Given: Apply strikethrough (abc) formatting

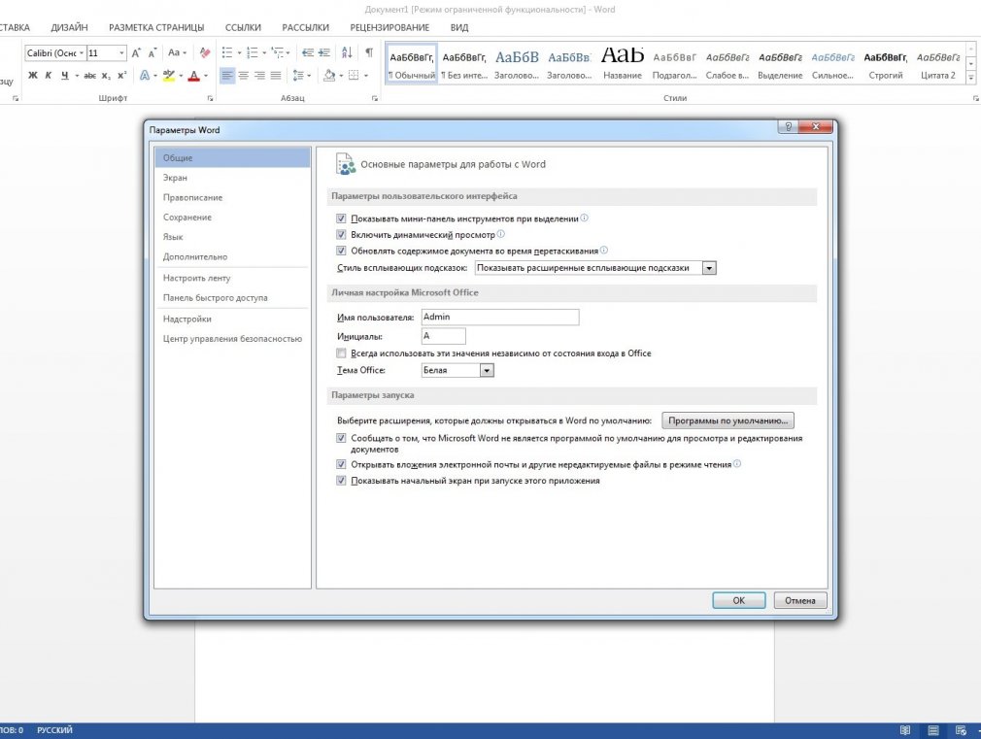Looking at the screenshot, I should point(90,76).
